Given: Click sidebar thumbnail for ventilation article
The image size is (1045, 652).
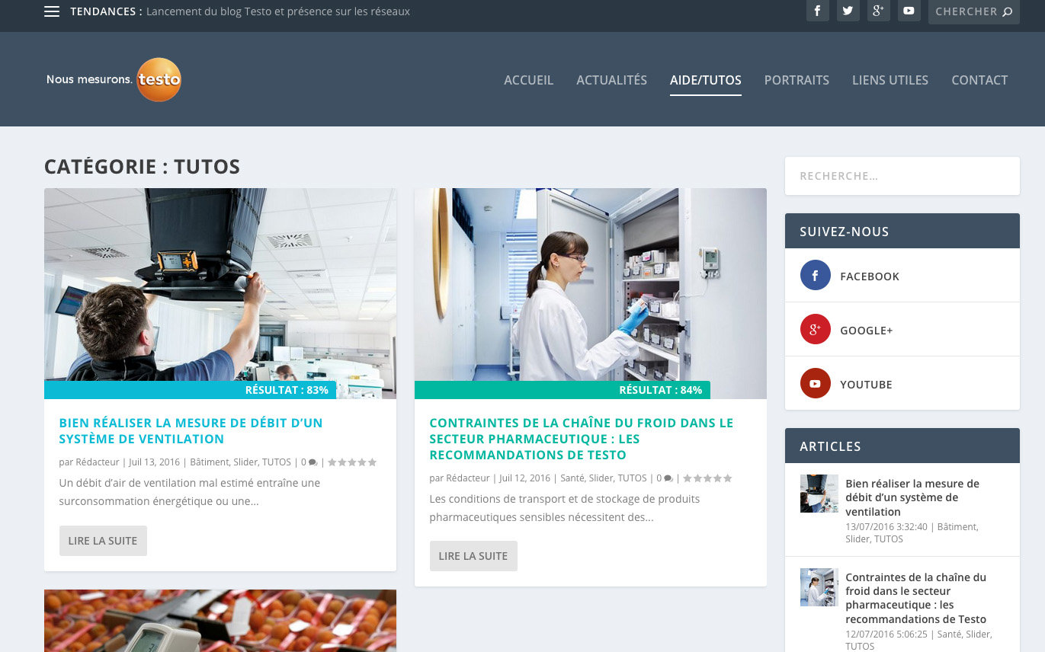Looking at the screenshot, I should coord(819,494).
